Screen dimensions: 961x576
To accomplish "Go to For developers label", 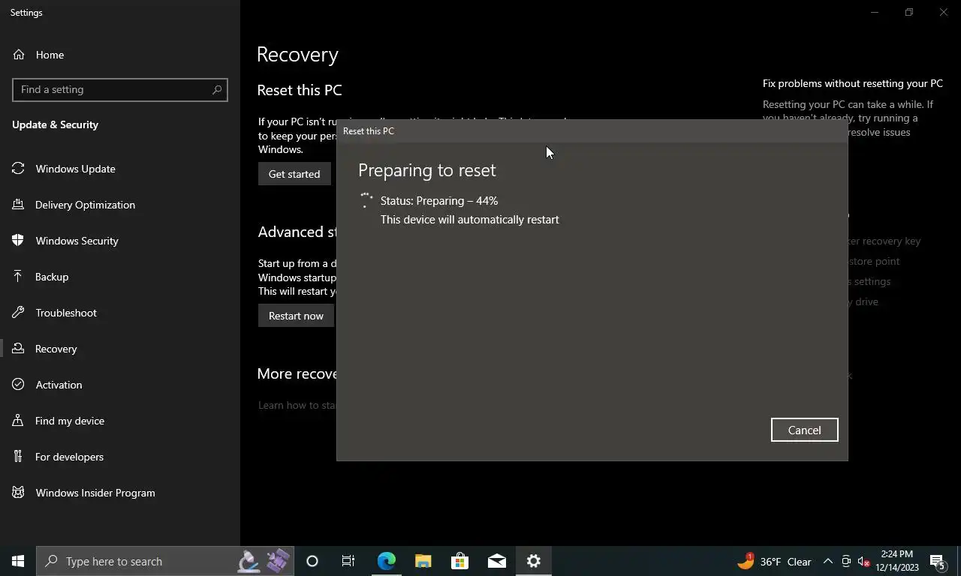I will [x=69, y=457].
